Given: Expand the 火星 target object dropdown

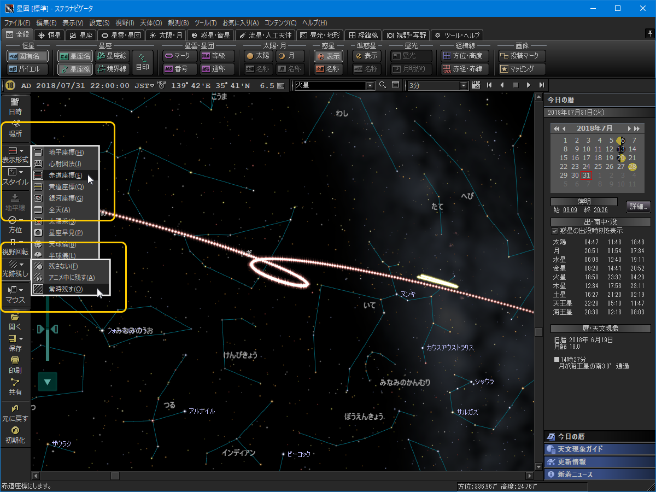Looking at the screenshot, I should tap(370, 85).
